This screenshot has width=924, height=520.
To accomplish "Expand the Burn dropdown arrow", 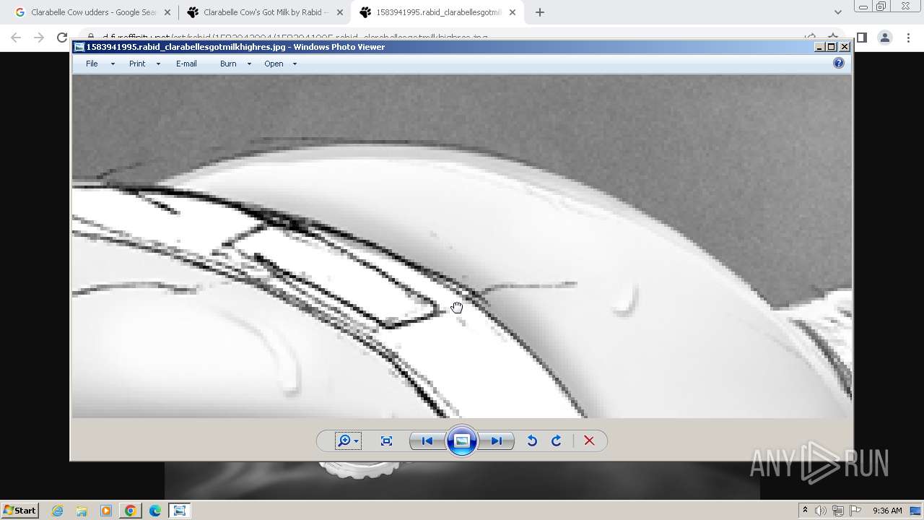I will [x=249, y=64].
